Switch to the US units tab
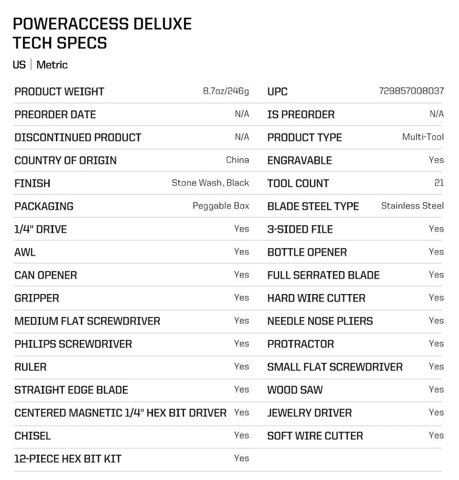The height and width of the screenshot is (480, 459). 19,65
